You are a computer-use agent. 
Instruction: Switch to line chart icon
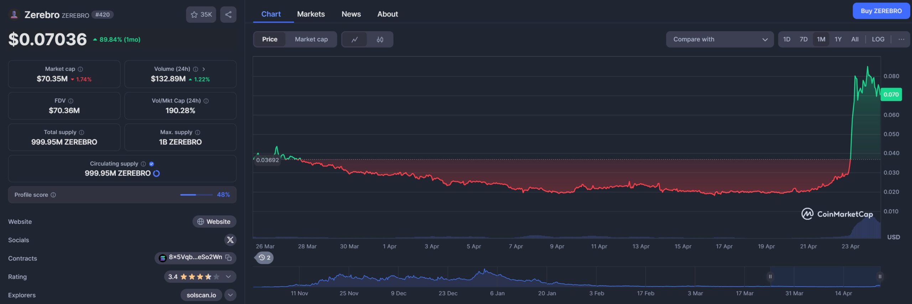click(x=354, y=40)
